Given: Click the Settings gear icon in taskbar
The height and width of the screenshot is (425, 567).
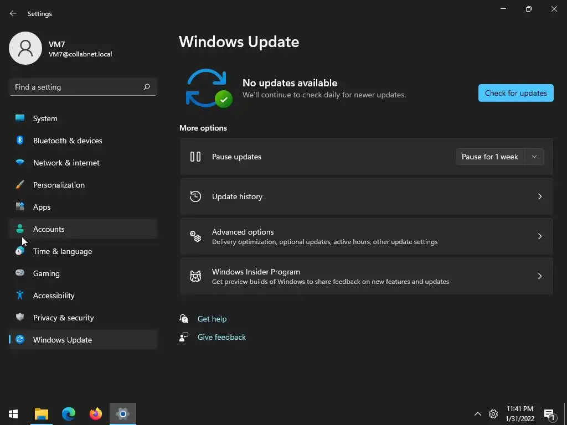Looking at the screenshot, I should (x=123, y=413).
